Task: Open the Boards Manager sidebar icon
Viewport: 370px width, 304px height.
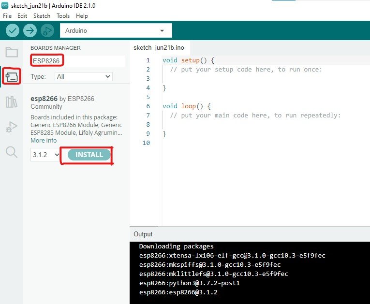Action: 12,77
